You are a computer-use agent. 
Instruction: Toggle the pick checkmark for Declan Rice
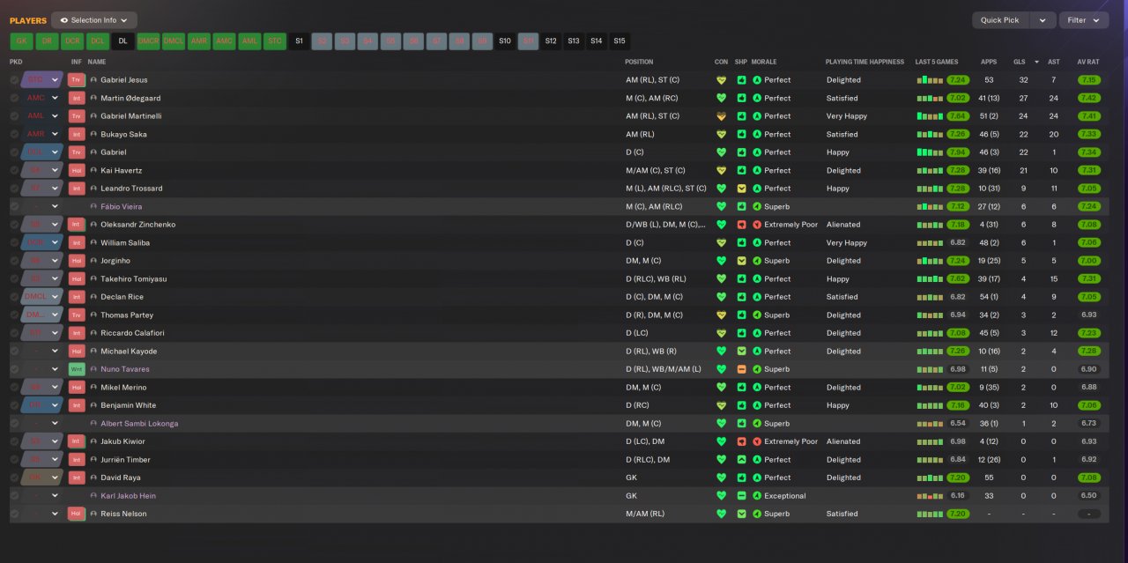pyautogui.click(x=14, y=297)
